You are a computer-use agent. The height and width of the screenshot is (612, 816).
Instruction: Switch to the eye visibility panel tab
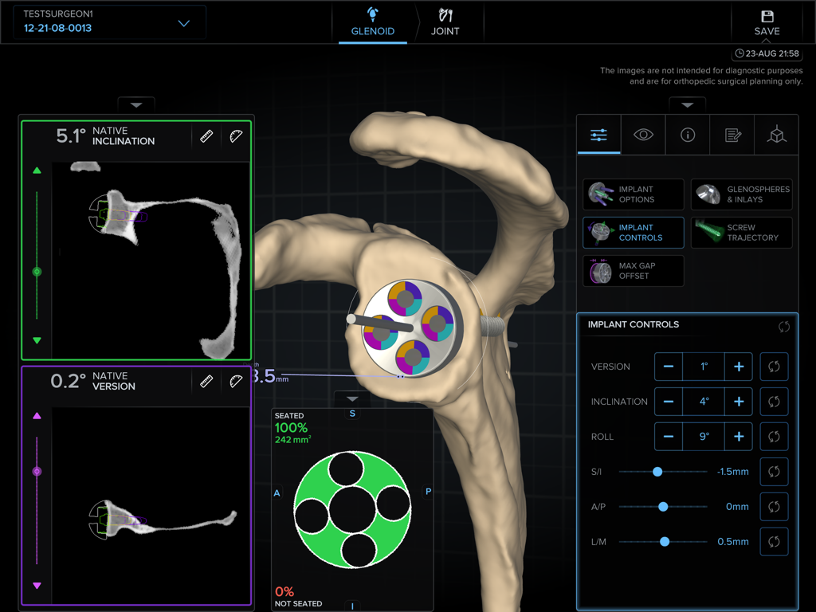pyautogui.click(x=643, y=135)
